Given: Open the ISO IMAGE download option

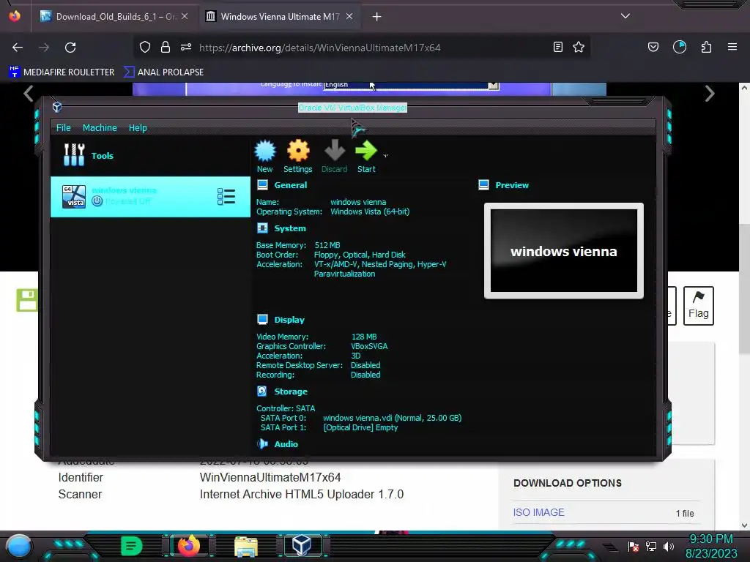Looking at the screenshot, I should point(538,512).
